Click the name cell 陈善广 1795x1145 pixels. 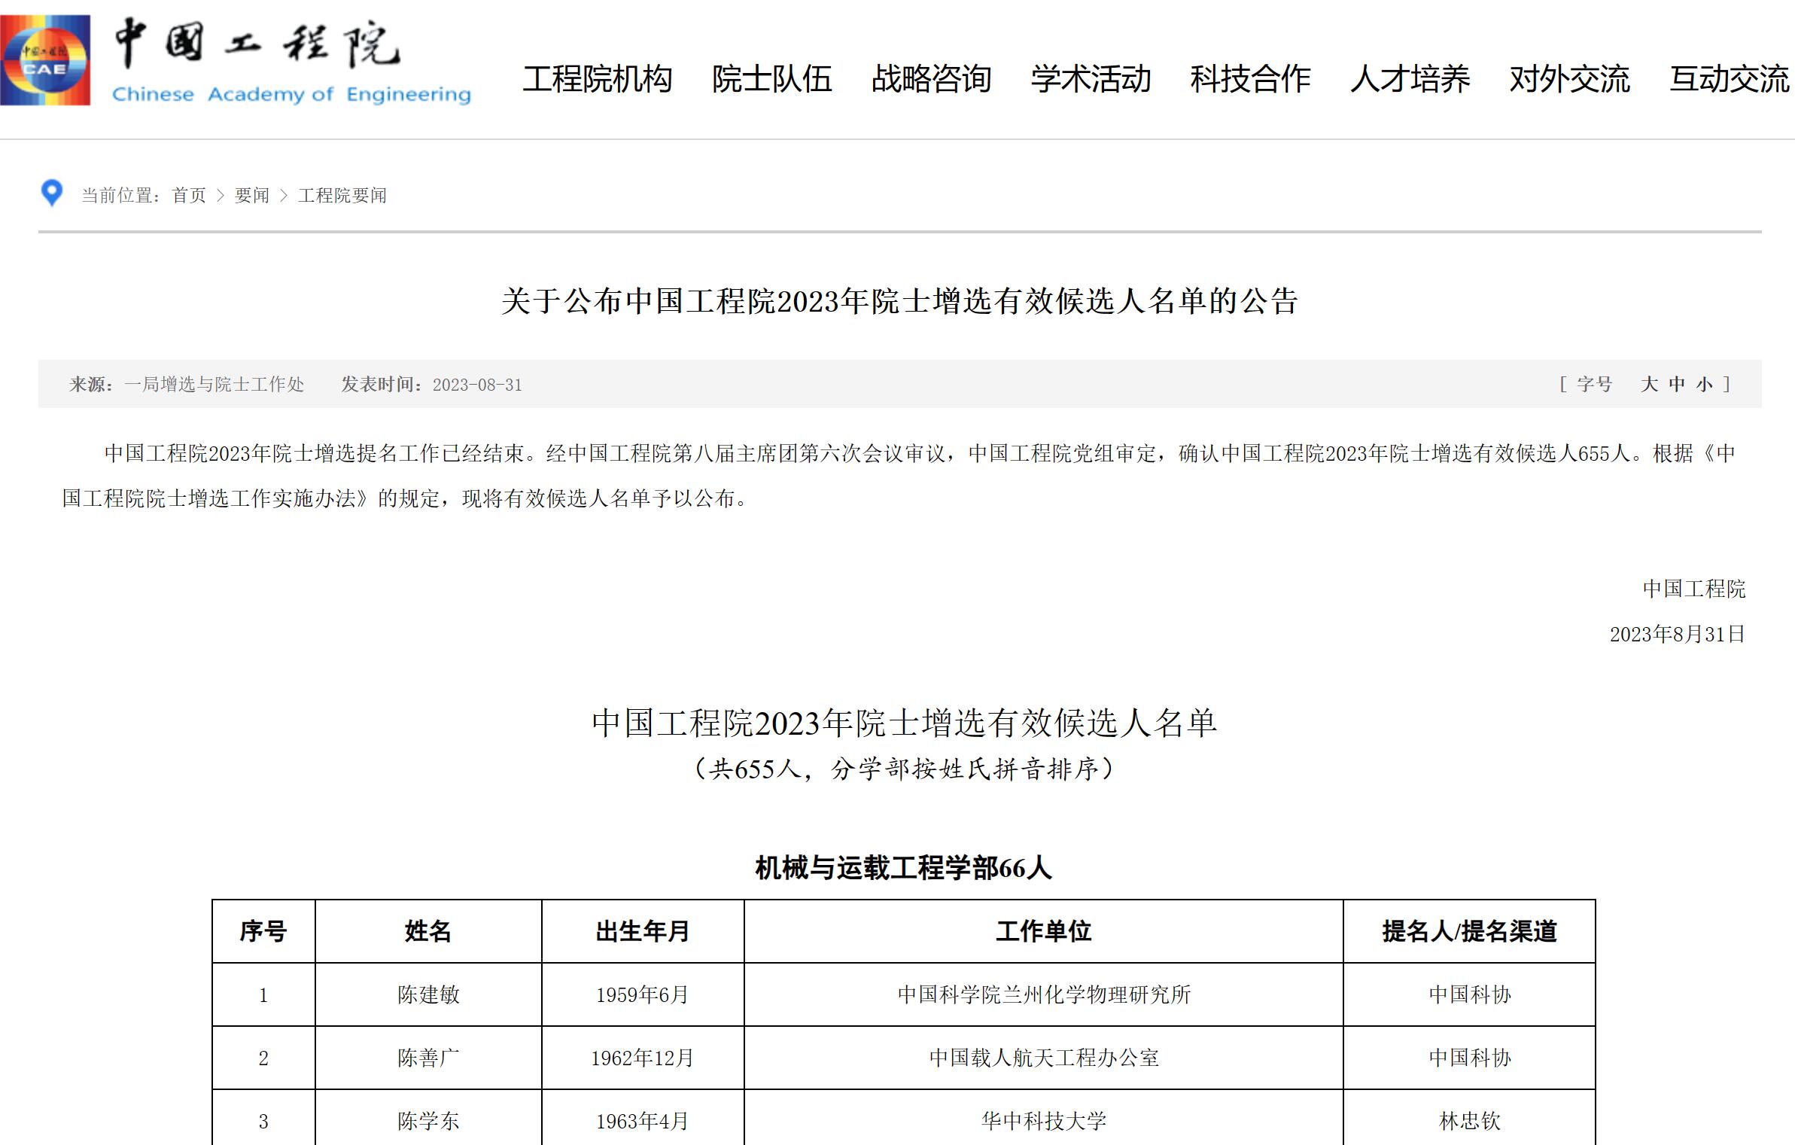point(428,1058)
